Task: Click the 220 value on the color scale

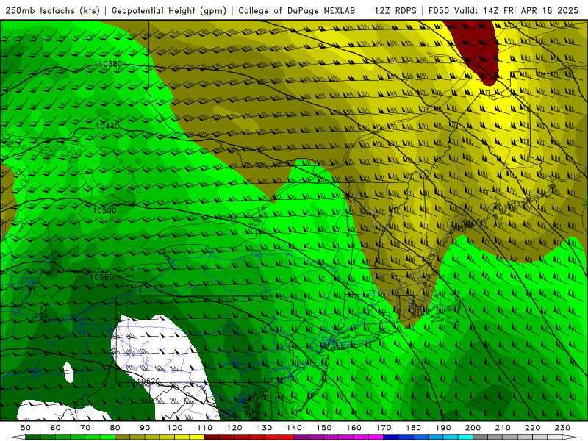Action: tap(532, 428)
